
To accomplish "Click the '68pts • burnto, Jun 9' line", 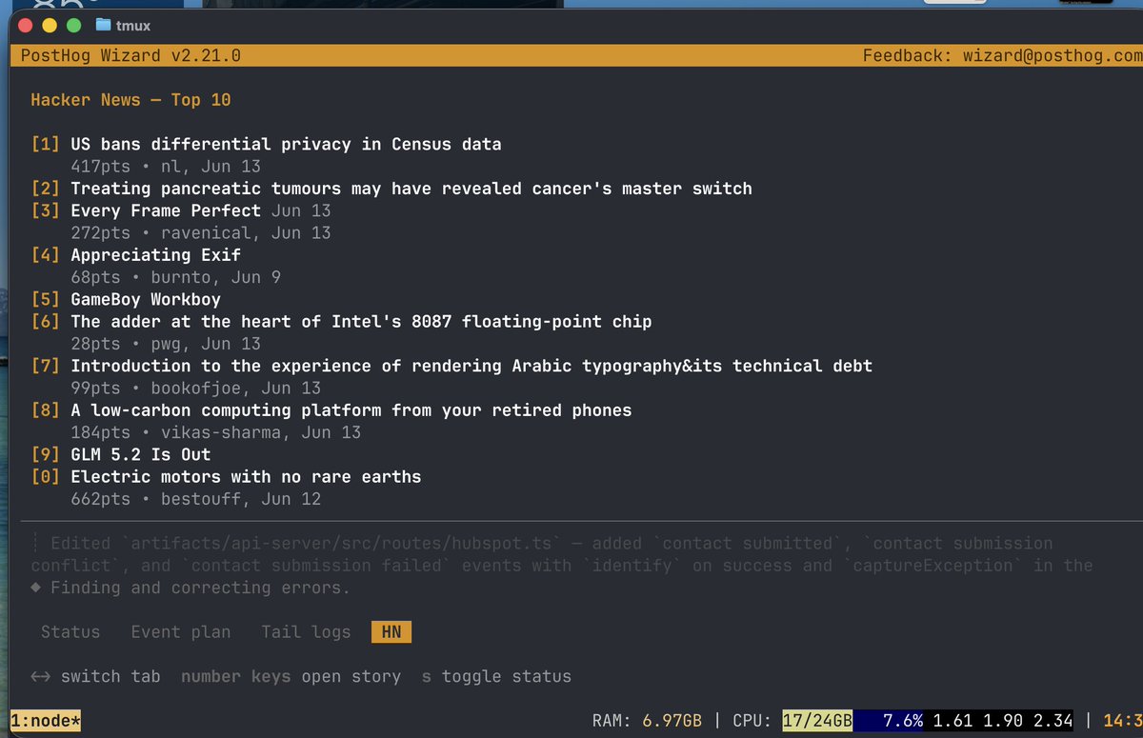I will tap(175, 277).
